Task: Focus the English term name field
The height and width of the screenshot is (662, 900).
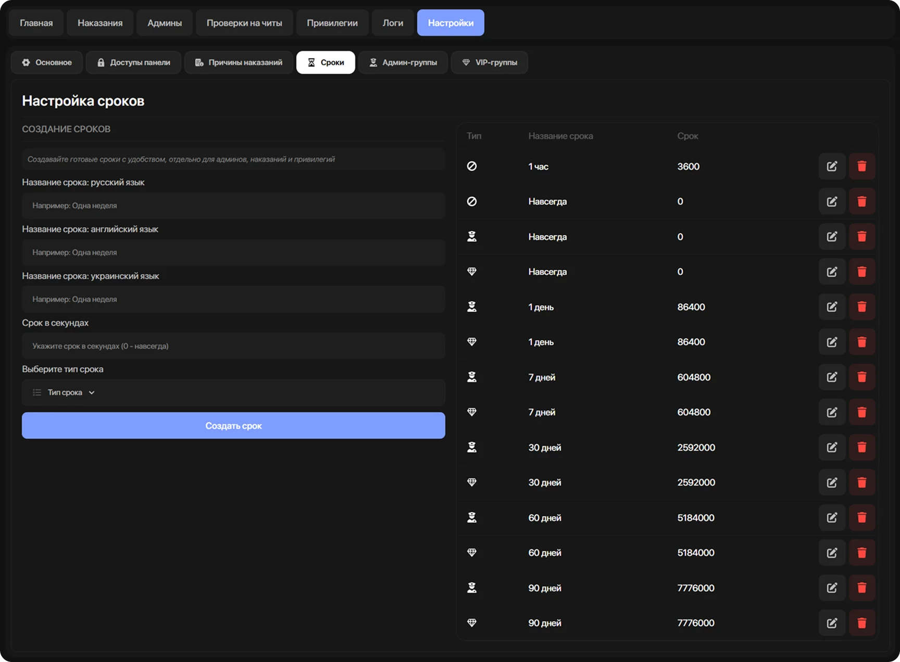Action: coord(233,252)
